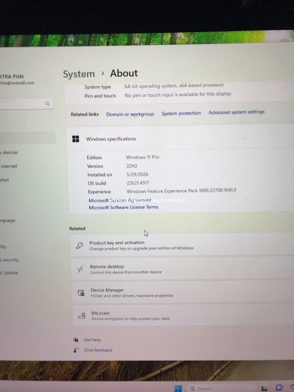
Task: Click the Device Manager icon
Action: pos(81,293)
